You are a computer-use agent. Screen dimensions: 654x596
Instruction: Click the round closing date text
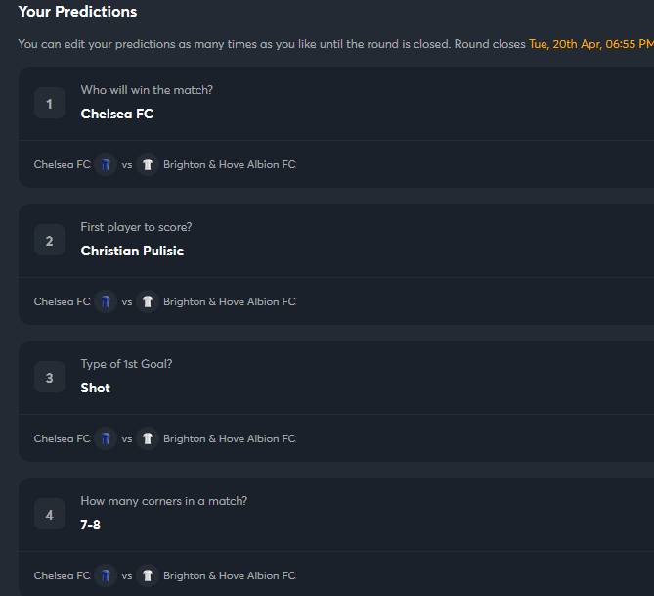pos(591,44)
